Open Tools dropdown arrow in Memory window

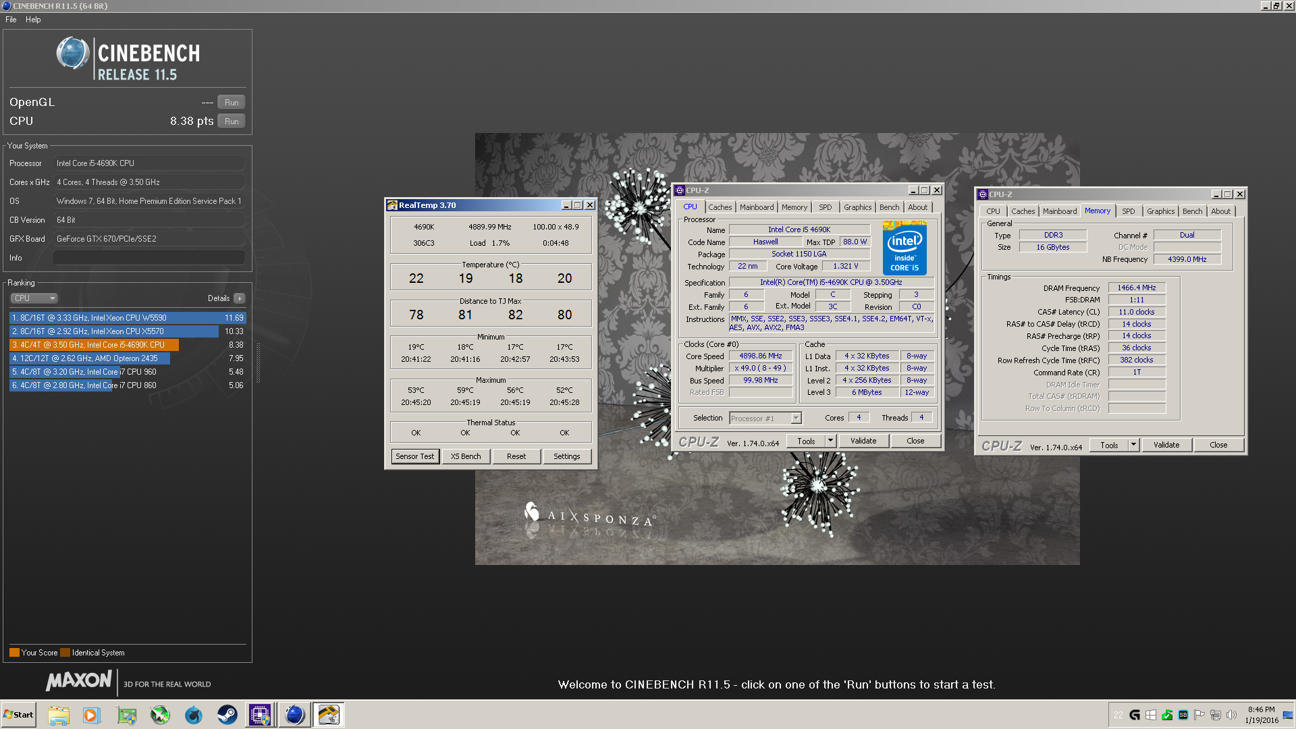[x=1133, y=445]
